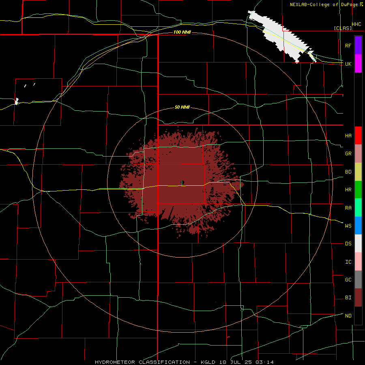This screenshot has width=365, height=365.
Task: Click the GR legend label
Action: (x=348, y=154)
